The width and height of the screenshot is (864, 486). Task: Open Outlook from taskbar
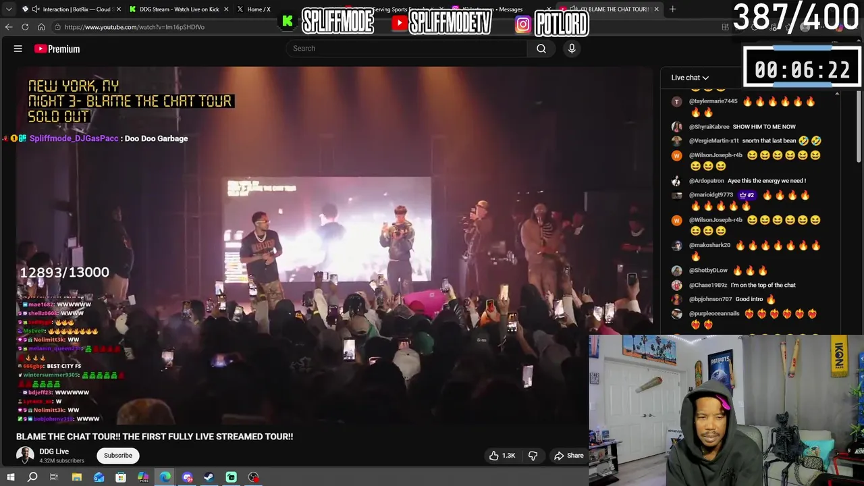coord(99,477)
